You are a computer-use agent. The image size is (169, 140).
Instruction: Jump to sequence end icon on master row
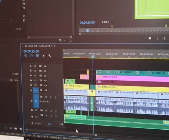coord(62,124)
